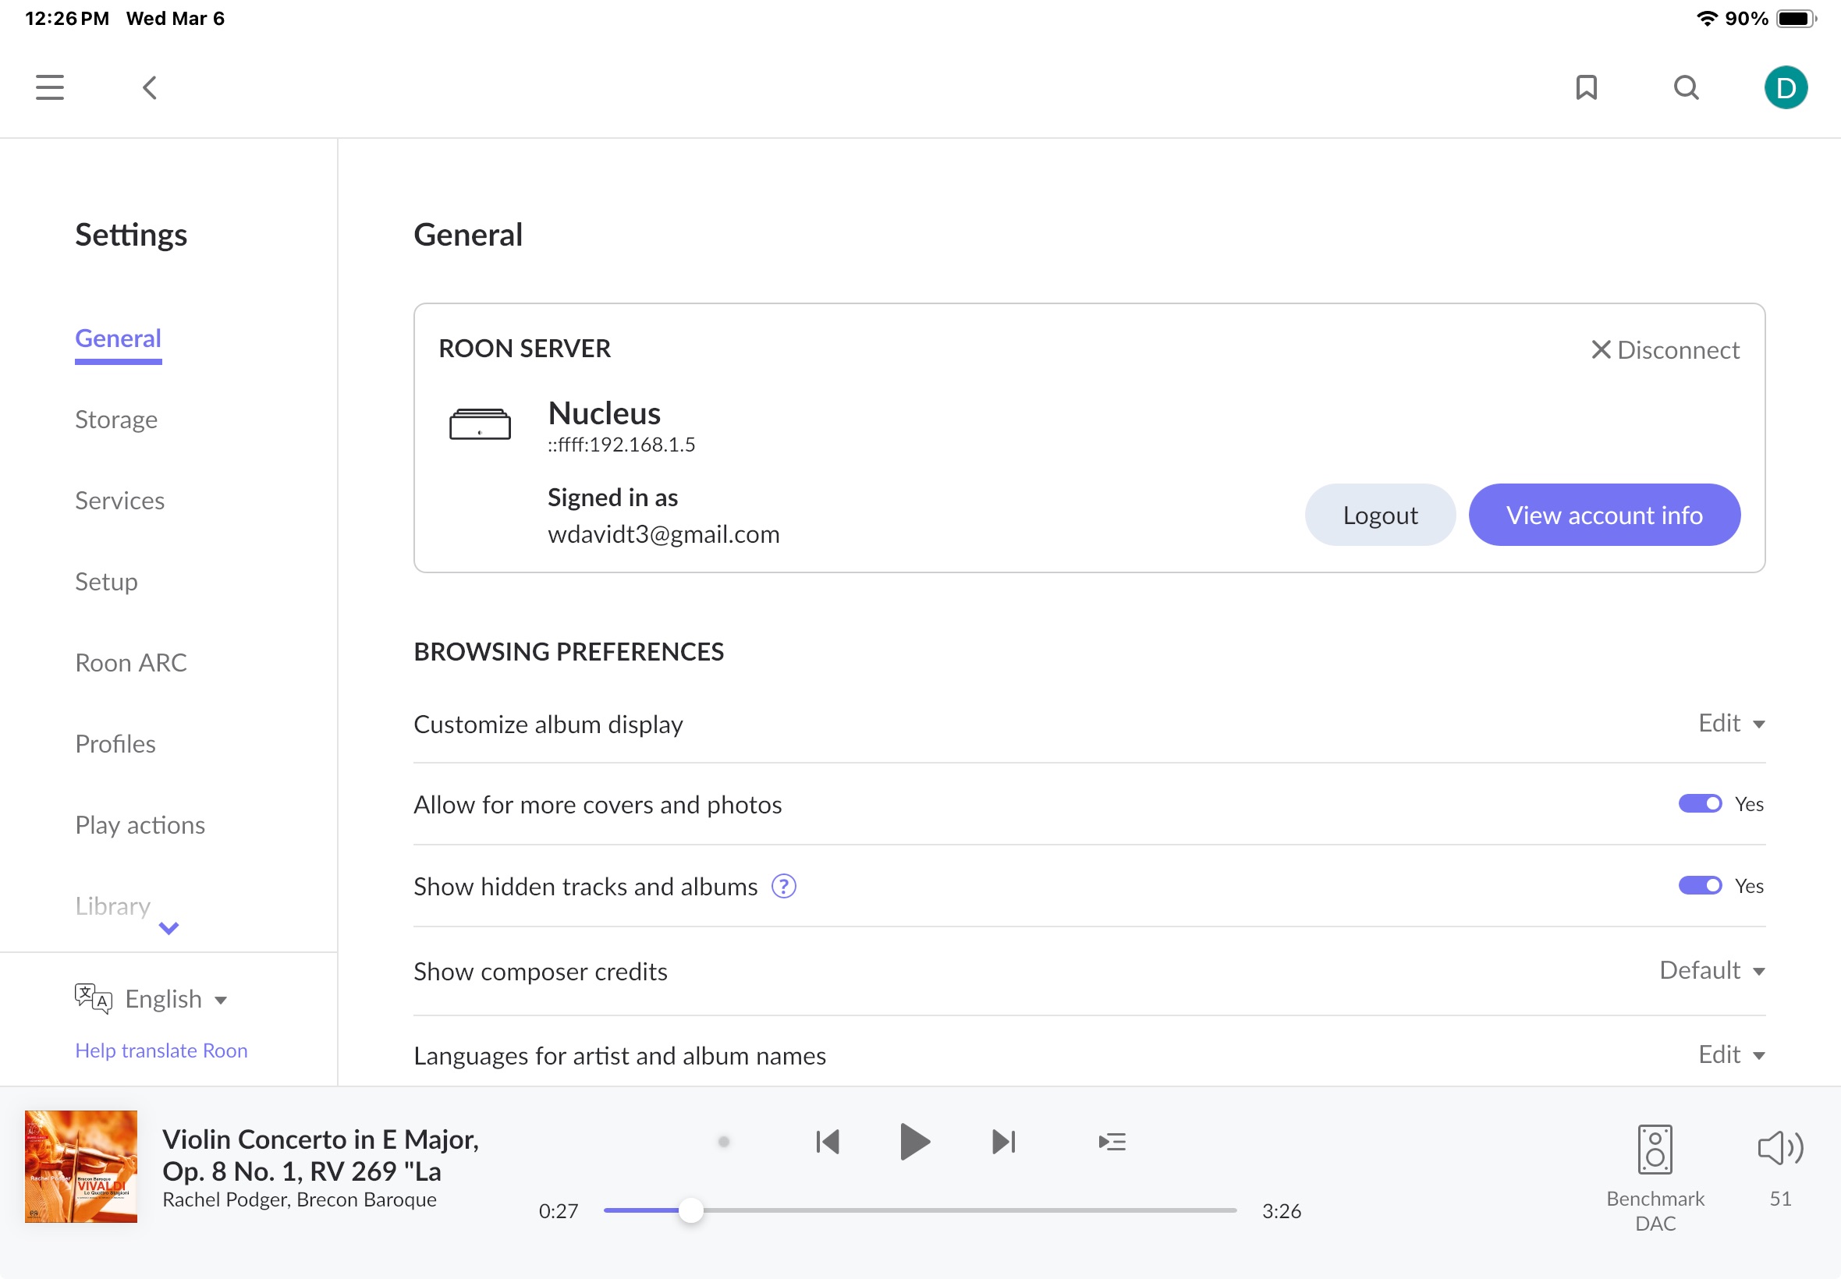The height and width of the screenshot is (1279, 1841).
Task: Toggle Show hidden tracks and albums
Action: [1700, 885]
